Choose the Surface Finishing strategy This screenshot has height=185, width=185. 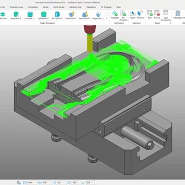click(71, 15)
